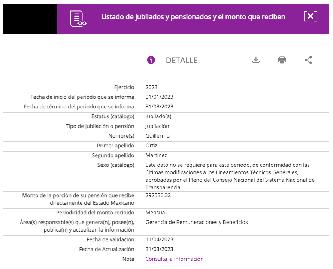
Task: Select the Ejercicio value 2023
Action: pyautogui.click(x=151, y=87)
